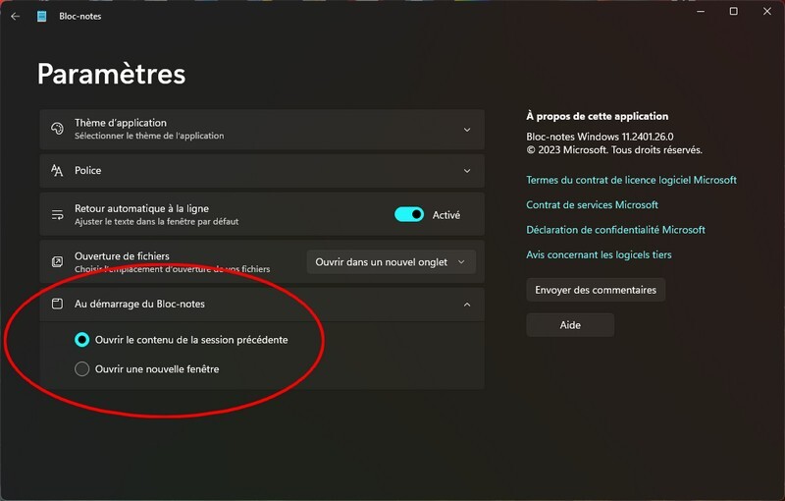785x501 pixels.
Task: Open Déclaration de confidentialité Microsoft link
Action: 615,230
